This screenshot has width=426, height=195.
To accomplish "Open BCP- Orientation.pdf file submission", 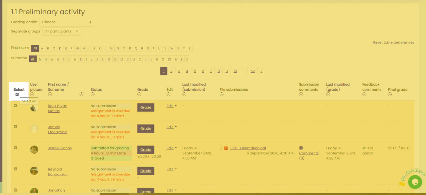I will point(248,148).
